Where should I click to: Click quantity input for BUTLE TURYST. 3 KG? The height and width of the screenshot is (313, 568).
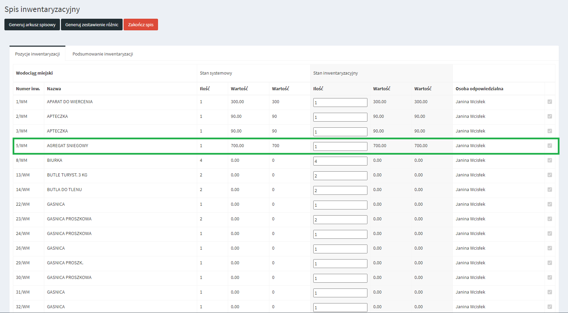[340, 176]
